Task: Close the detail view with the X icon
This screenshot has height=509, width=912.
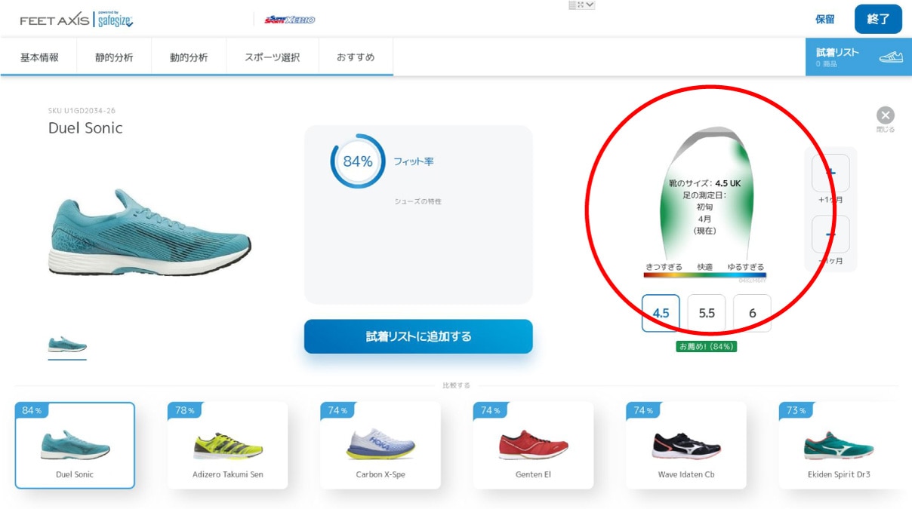Action: (x=886, y=115)
